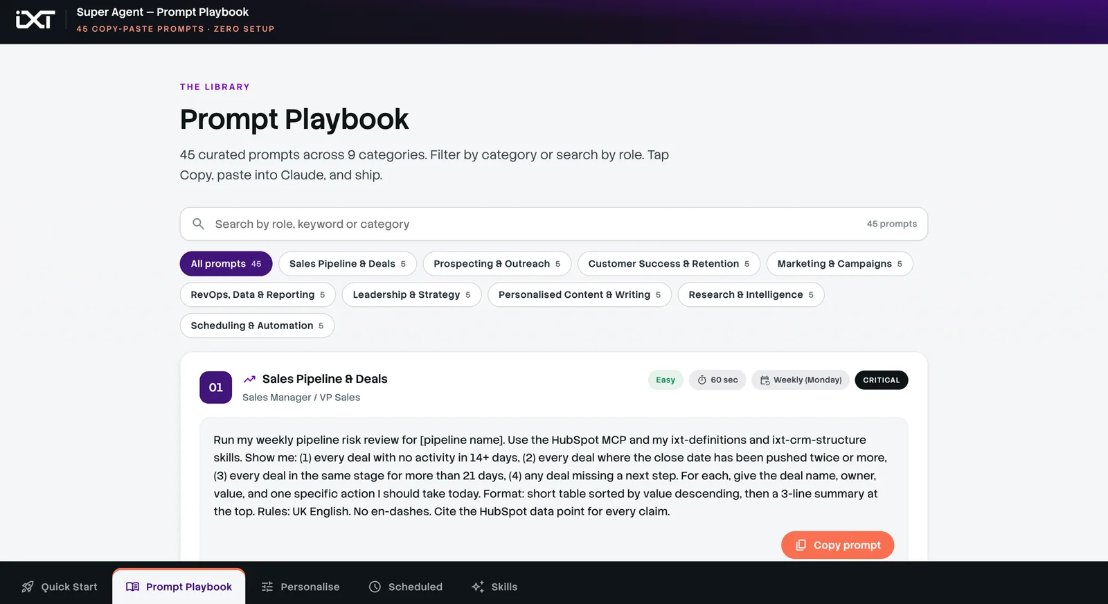This screenshot has width=1108, height=604.
Task: Switch to the Skills tab
Action: point(494,587)
